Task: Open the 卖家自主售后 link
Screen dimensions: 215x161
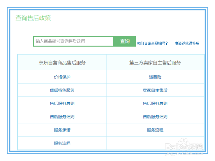Action: pos(155,90)
